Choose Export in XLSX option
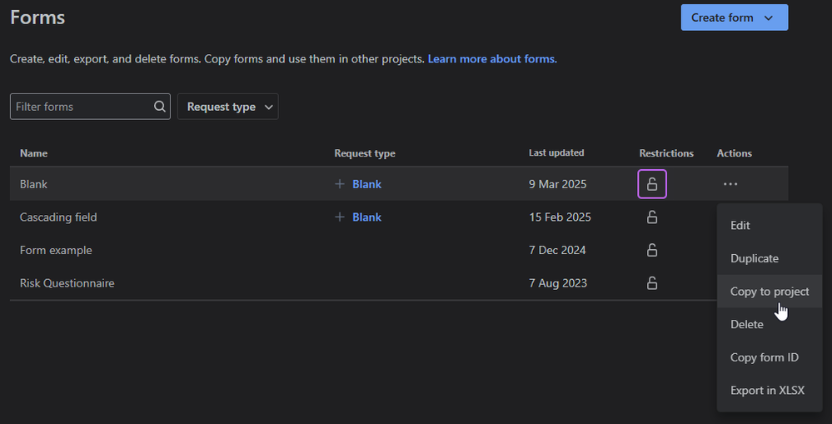The height and width of the screenshot is (424, 832). coord(767,390)
